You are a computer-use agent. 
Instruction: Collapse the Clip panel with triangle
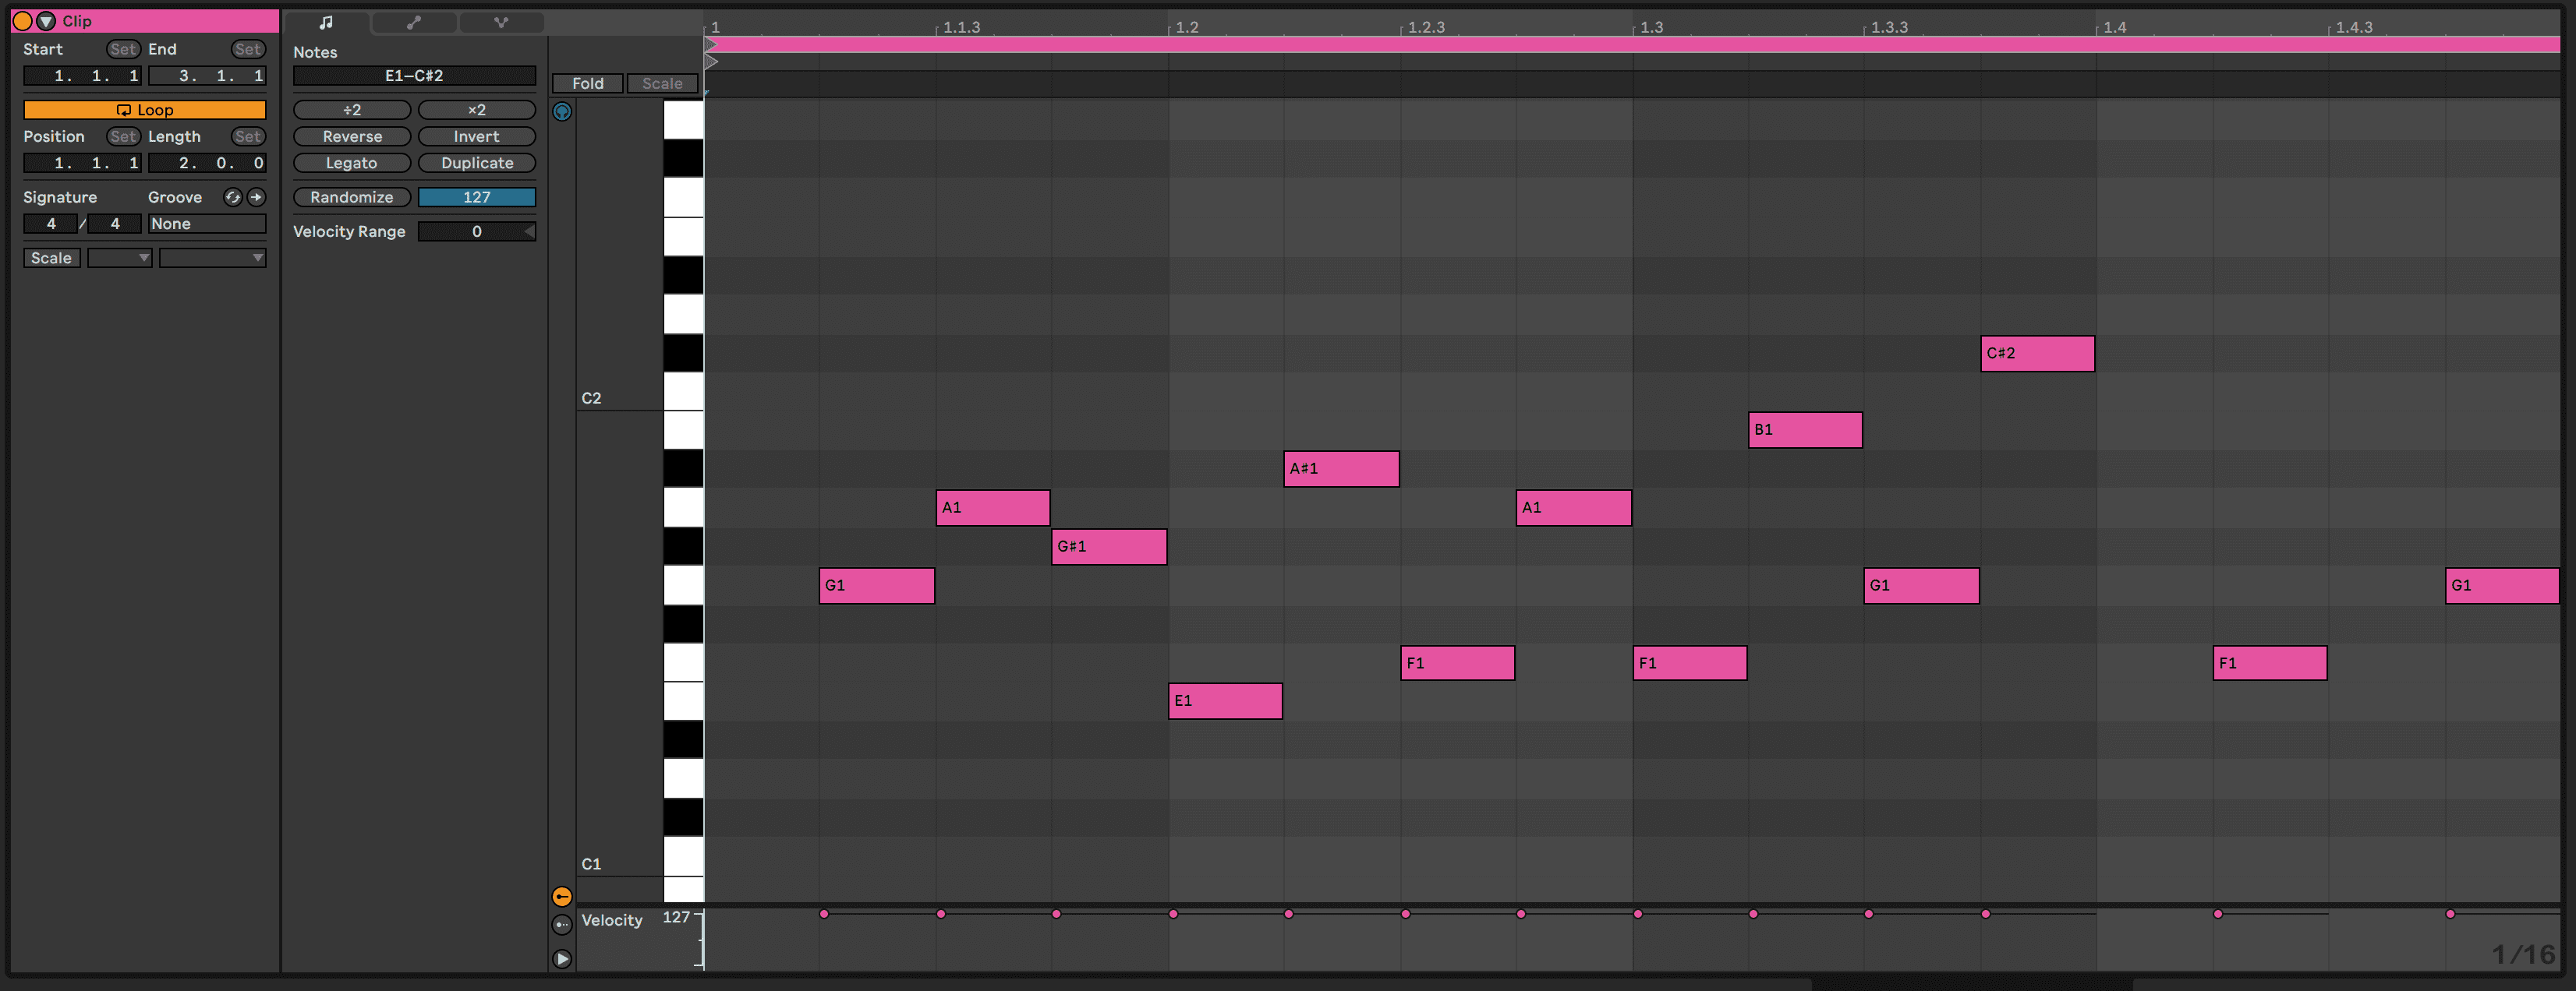(46, 21)
